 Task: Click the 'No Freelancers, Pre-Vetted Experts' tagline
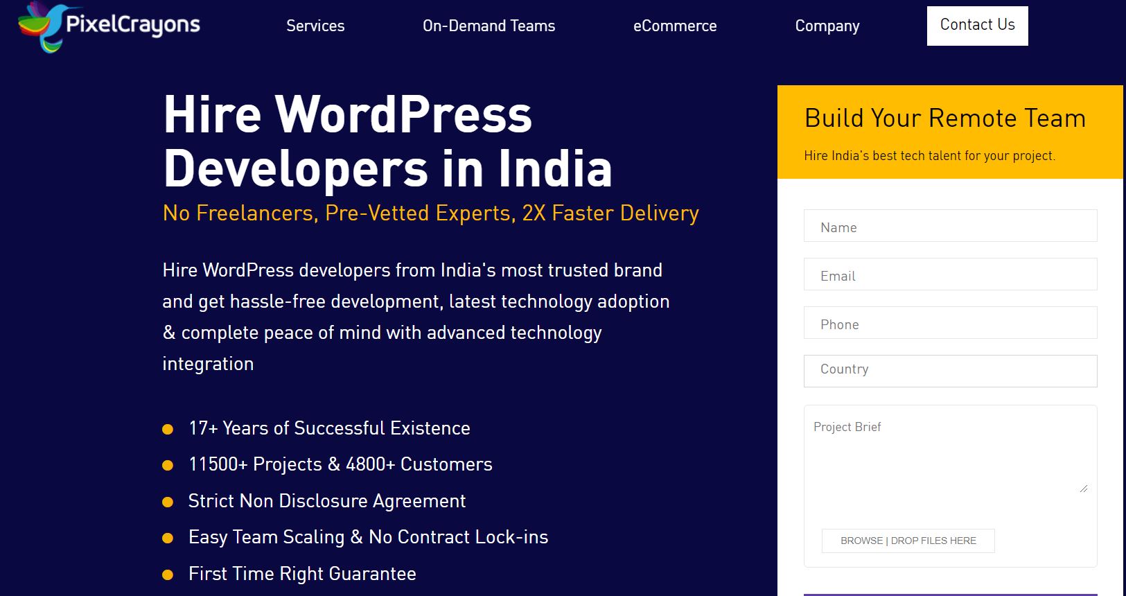(431, 213)
